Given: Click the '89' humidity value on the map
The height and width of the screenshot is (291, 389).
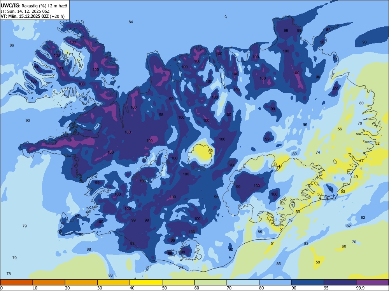Looking at the screenshot, I should click(294, 154).
